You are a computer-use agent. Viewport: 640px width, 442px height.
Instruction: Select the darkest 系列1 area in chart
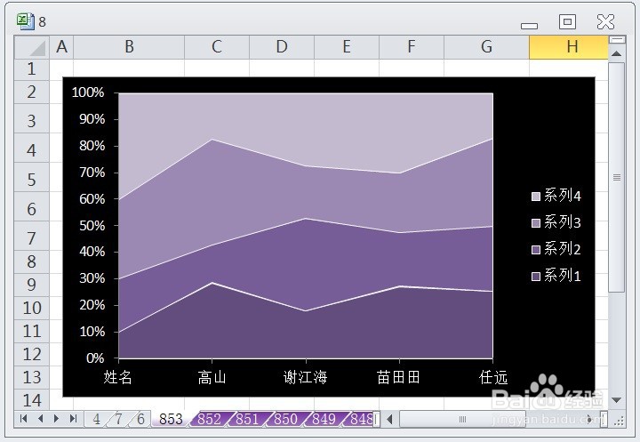(x=306, y=337)
